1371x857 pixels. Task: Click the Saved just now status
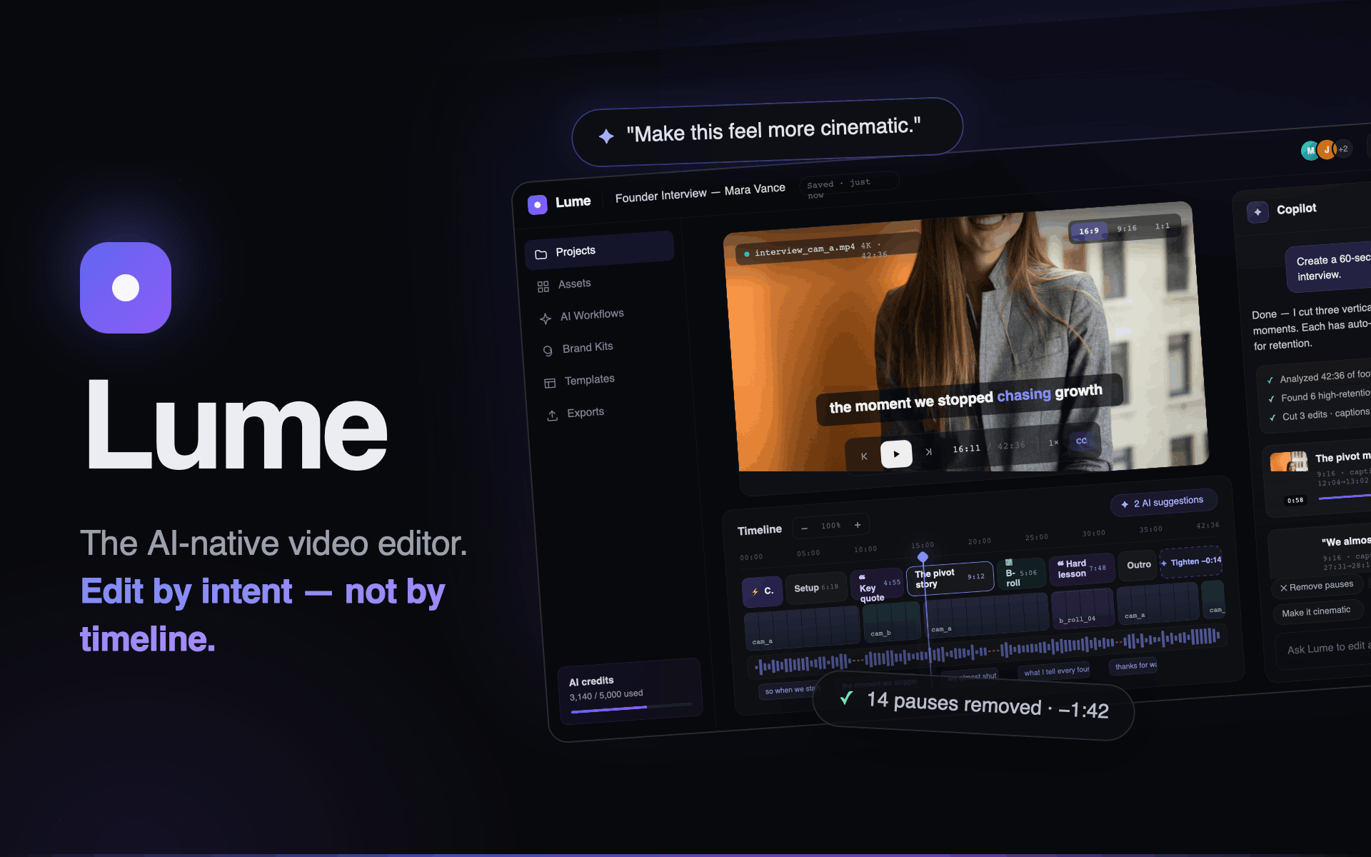[848, 186]
